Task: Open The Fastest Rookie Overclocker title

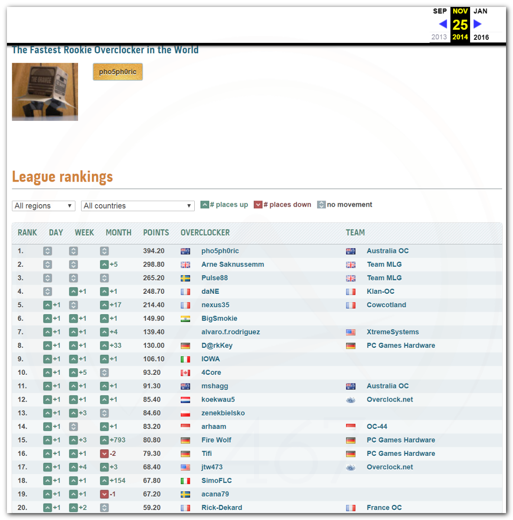Action: (x=105, y=50)
